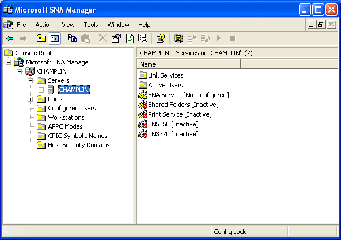The image size is (341, 242).
Task: Click the second gear-arrow toolbar icon
Action: coord(205,39)
